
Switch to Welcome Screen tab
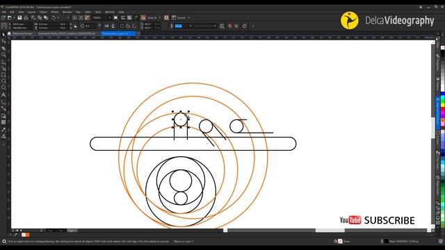pos(22,33)
